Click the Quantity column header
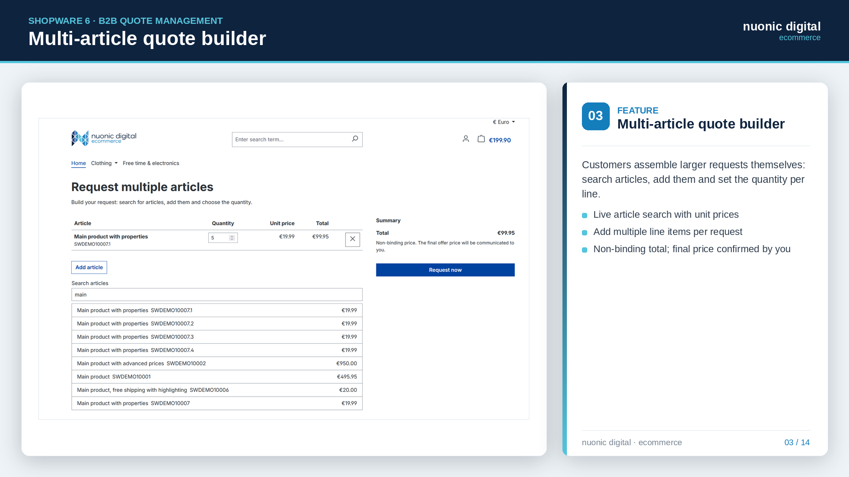The height and width of the screenshot is (477, 849). click(223, 223)
